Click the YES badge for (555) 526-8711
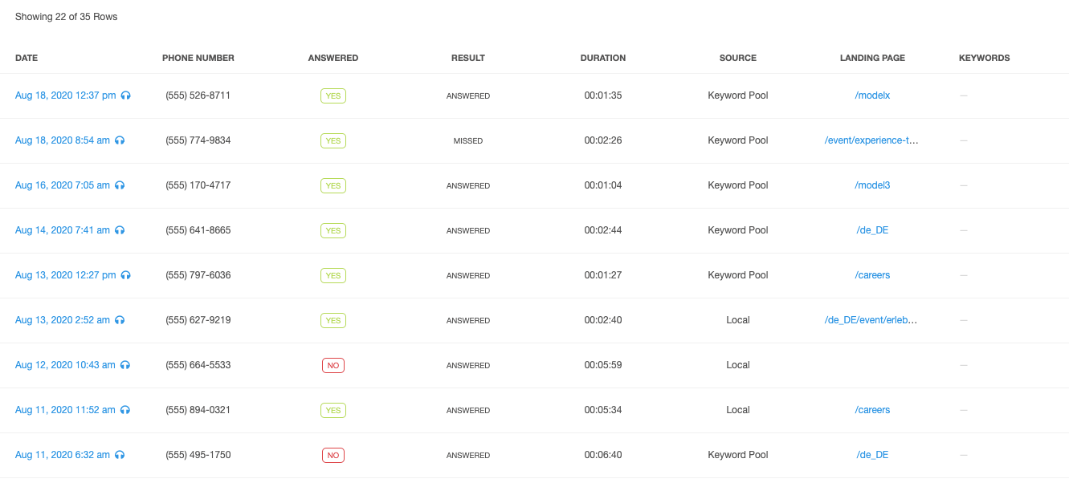Image resolution: width=1069 pixels, height=487 pixels. click(333, 95)
